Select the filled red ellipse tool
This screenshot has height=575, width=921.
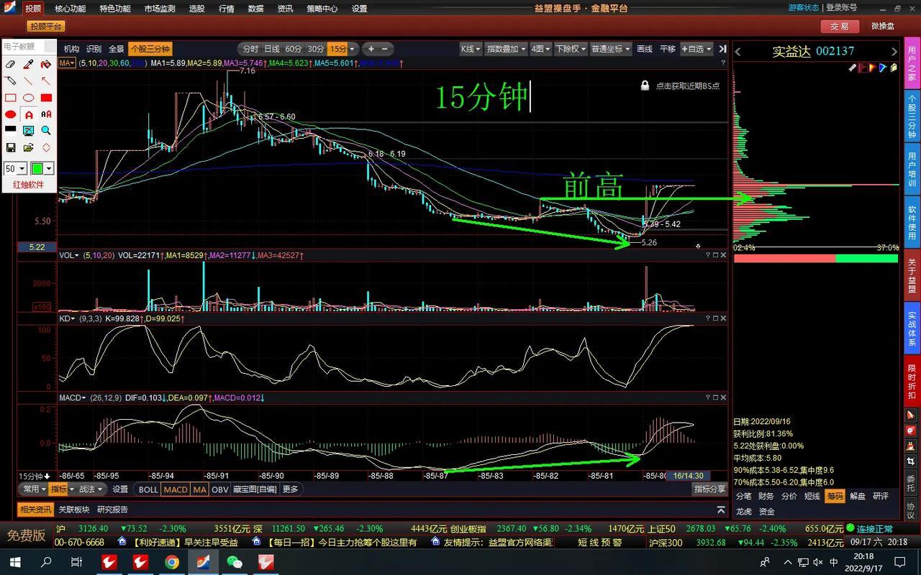click(11, 114)
